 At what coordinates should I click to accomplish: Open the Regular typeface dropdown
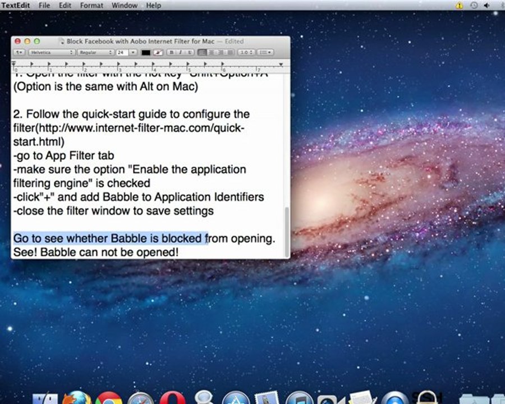click(x=95, y=52)
